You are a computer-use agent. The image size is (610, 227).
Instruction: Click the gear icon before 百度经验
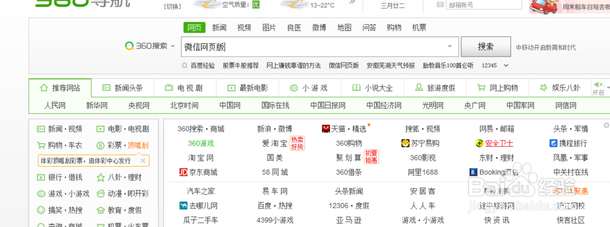(184, 66)
